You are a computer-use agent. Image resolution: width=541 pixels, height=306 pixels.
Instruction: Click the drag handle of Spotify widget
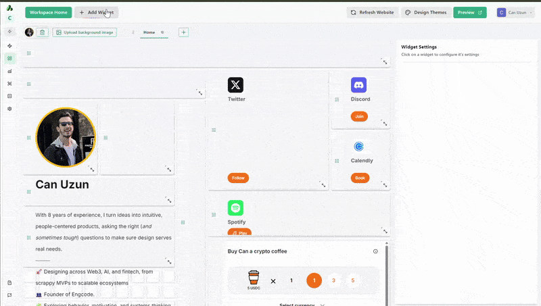click(214, 215)
